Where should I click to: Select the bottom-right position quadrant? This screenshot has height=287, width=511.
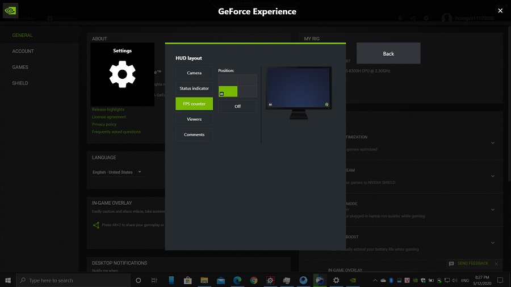[x=248, y=91]
